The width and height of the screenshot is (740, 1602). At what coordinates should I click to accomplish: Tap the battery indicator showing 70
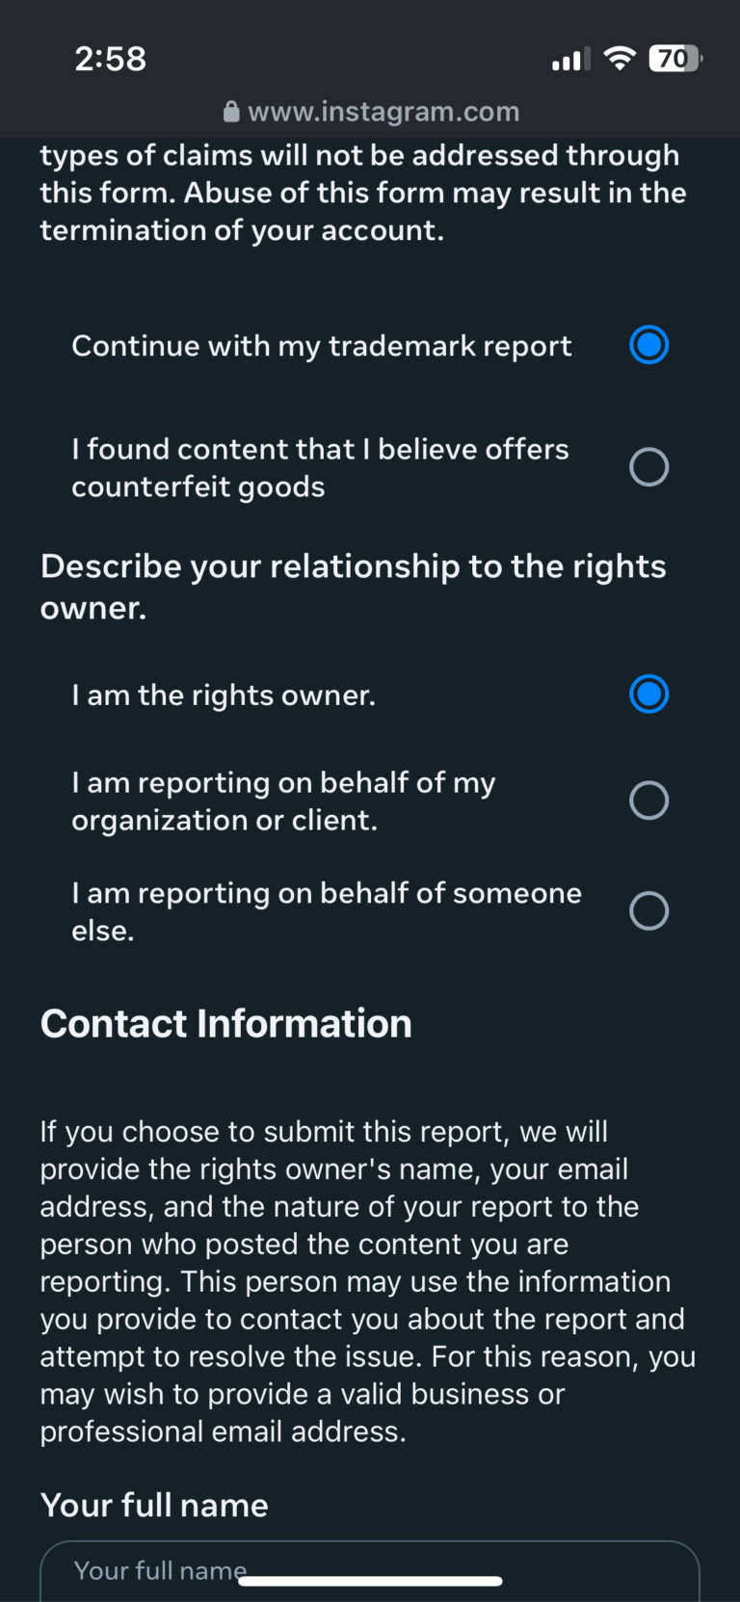point(674,58)
